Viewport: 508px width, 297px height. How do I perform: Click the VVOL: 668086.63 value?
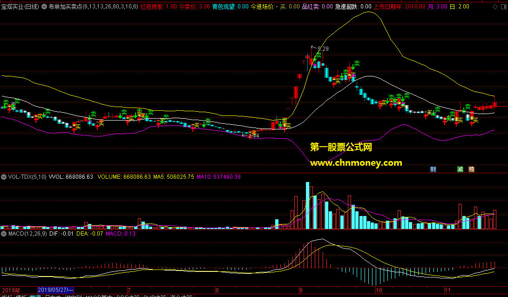pyautogui.click(x=71, y=177)
